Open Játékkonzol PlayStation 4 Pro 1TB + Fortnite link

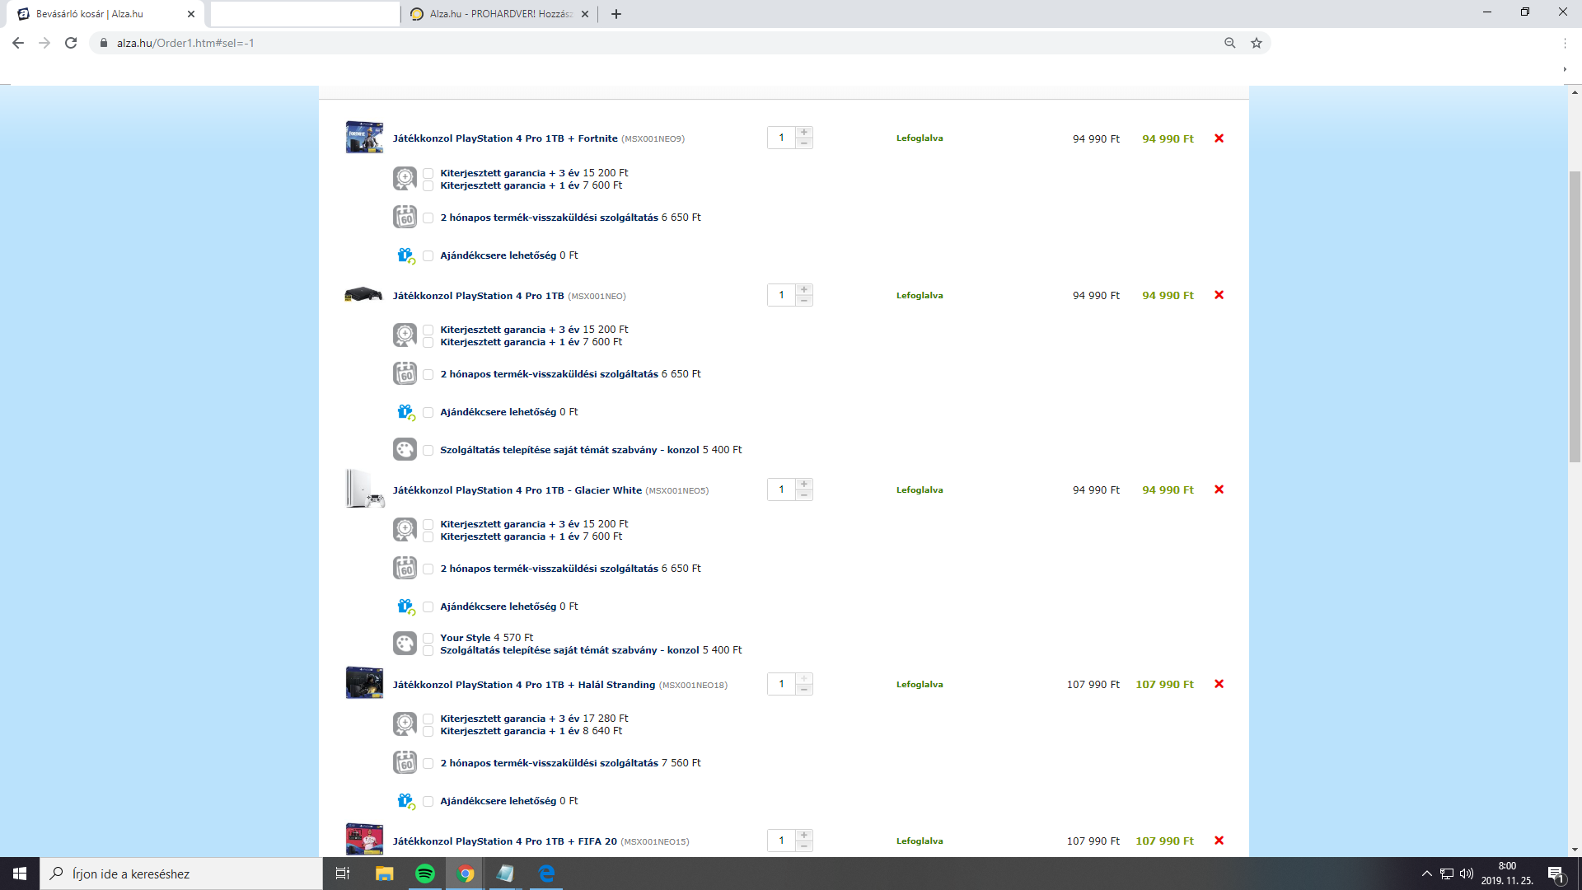[505, 138]
